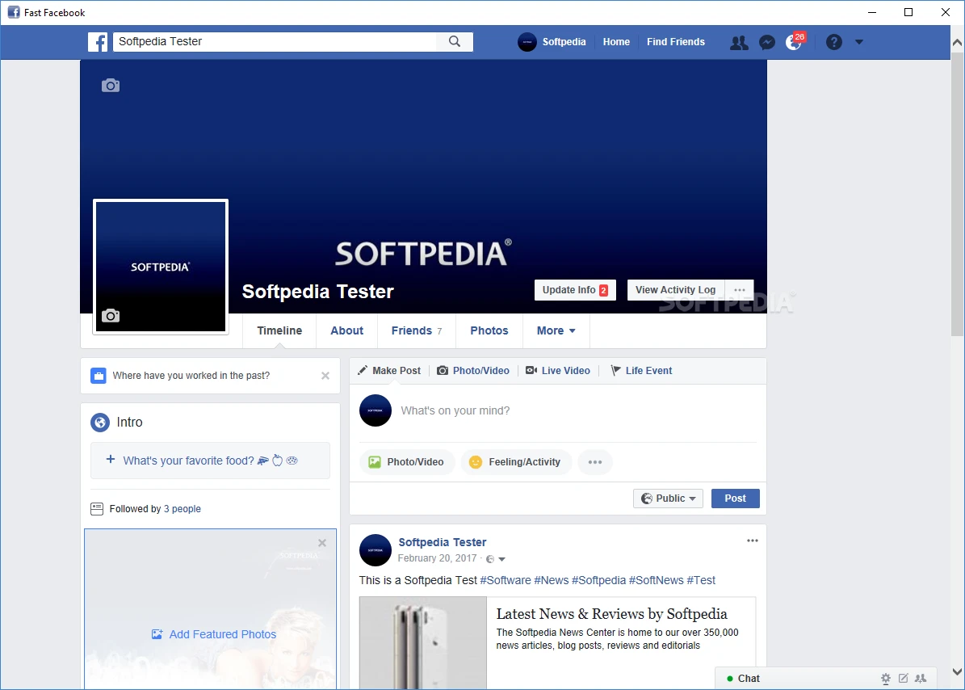Image resolution: width=965 pixels, height=690 pixels.
Task: Click the composer avatar picture
Action: coord(376,410)
